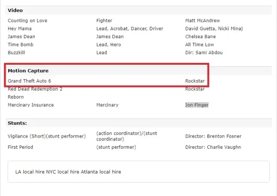Click the Mercenary Insurance title
Image resolution: width=277 pixels, height=196 pixels.
click(x=31, y=105)
